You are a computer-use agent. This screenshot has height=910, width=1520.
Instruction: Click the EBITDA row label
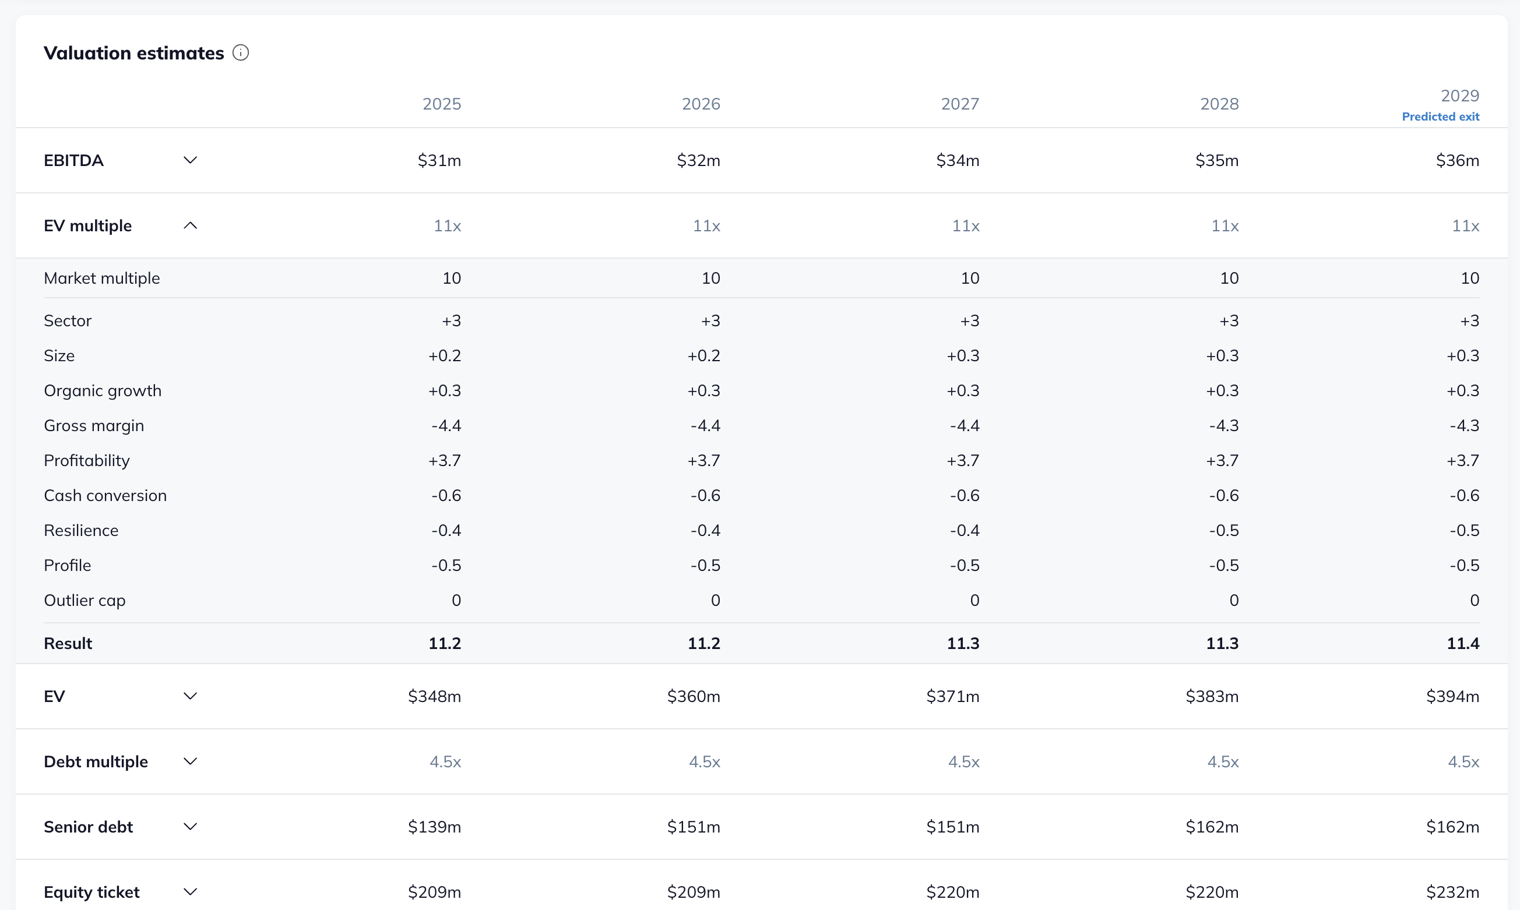tap(73, 160)
